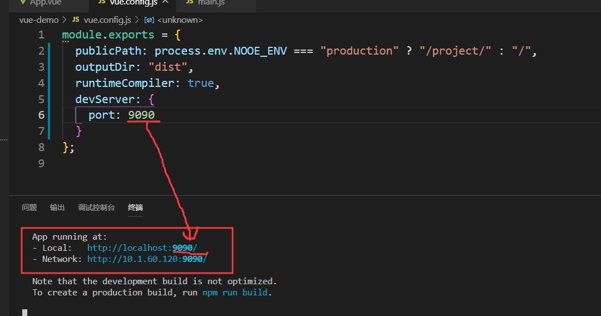The image size is (601, 316).
Task: Click the Vue icon on App.vue tab
Action: [23, 3]
